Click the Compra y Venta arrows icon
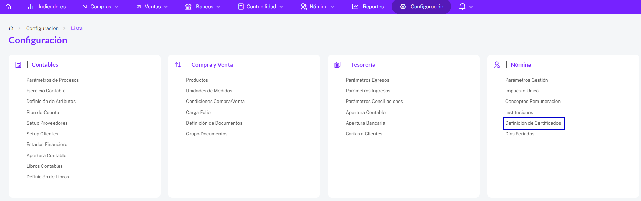The width and height of the screenshot is (641, 201). [x=178, y=65]
